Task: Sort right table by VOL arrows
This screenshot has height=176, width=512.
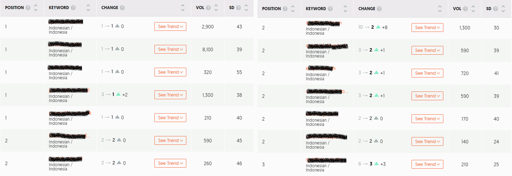Action: pyautogui.click(x=473, y=9)
